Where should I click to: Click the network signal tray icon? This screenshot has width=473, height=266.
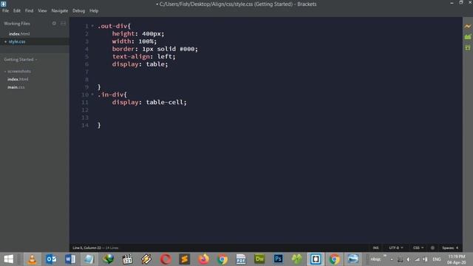417,259
